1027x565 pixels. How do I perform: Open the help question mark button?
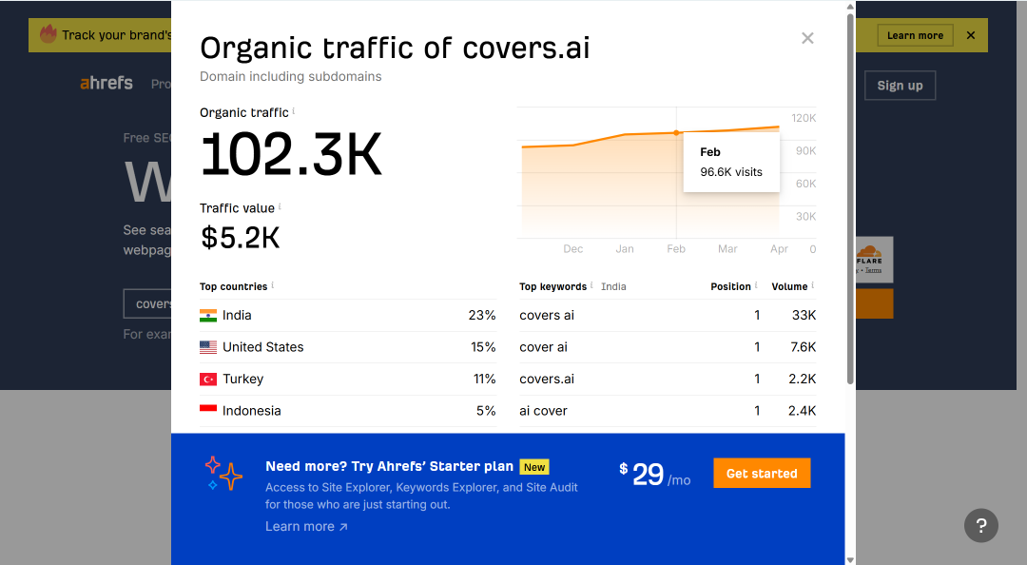point(981,525)
